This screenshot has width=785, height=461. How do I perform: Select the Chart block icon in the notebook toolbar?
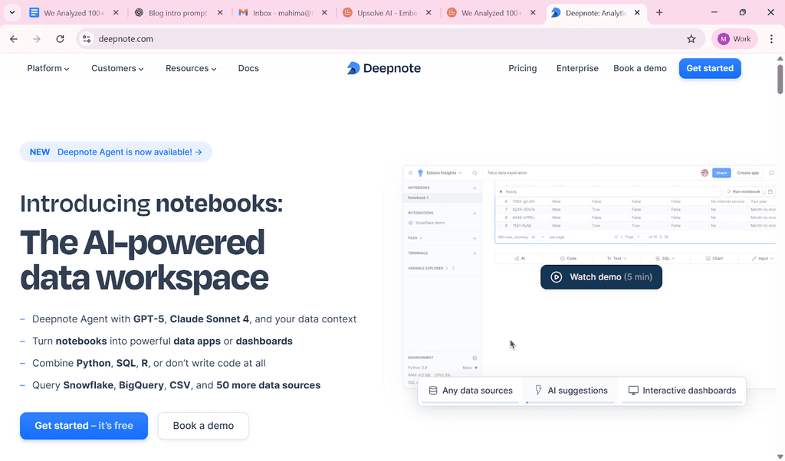pos(709,258)
